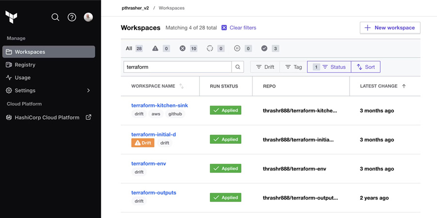Show All 28 workspaces filter
437x218 pixels.
pos(134,48)
